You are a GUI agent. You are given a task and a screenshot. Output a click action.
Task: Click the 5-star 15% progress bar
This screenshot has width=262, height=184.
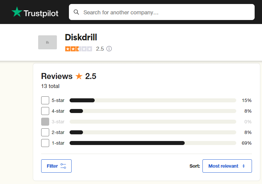click(153, 100)
